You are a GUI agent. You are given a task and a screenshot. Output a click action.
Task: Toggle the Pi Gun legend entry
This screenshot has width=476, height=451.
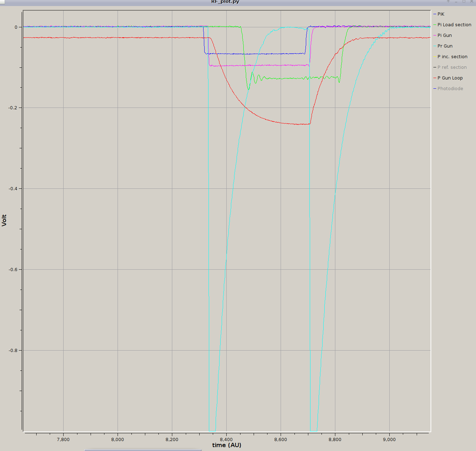pos(444,35)
